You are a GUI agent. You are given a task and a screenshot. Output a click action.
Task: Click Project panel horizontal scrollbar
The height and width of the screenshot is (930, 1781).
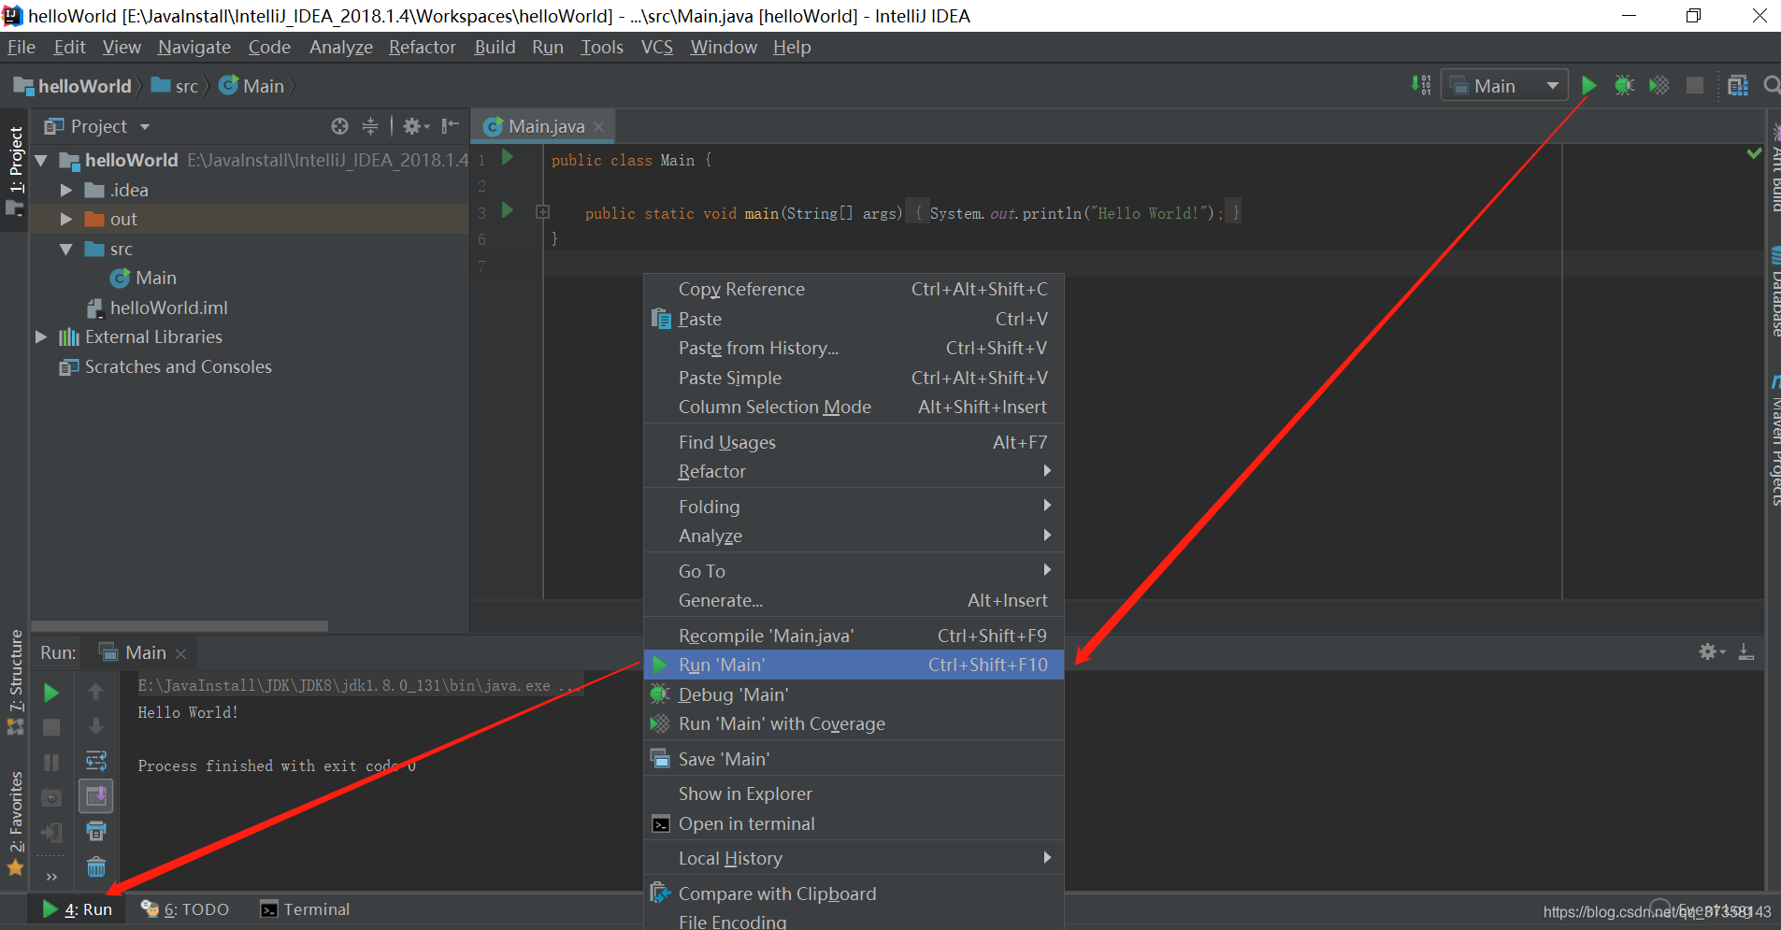click(180, 625)
